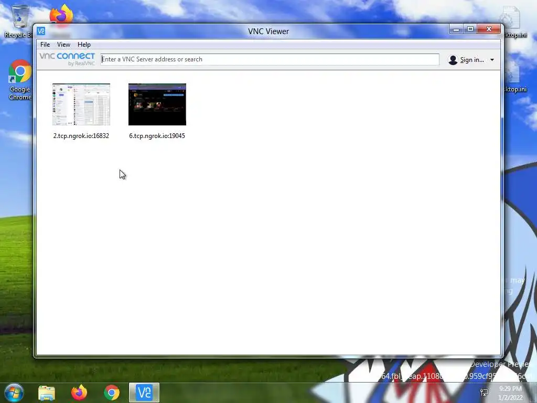Click the 6.tcp.ngrok.io:19045 label text
The height and width of the screenshot is (403, 537).
click(x=157, y=136)
